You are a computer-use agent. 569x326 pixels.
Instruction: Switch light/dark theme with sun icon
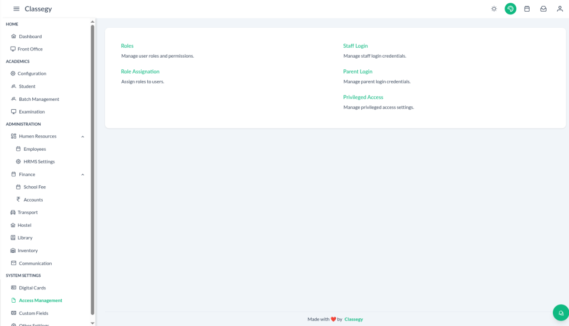pyautogui.click(x=494, y=9)
